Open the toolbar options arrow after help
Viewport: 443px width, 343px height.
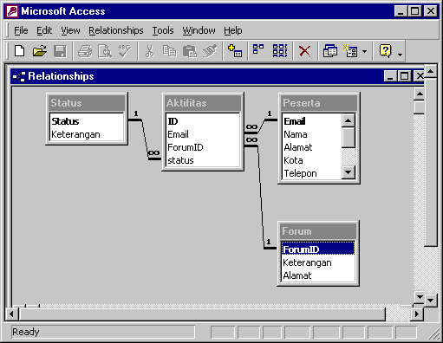tap(400, 55)
